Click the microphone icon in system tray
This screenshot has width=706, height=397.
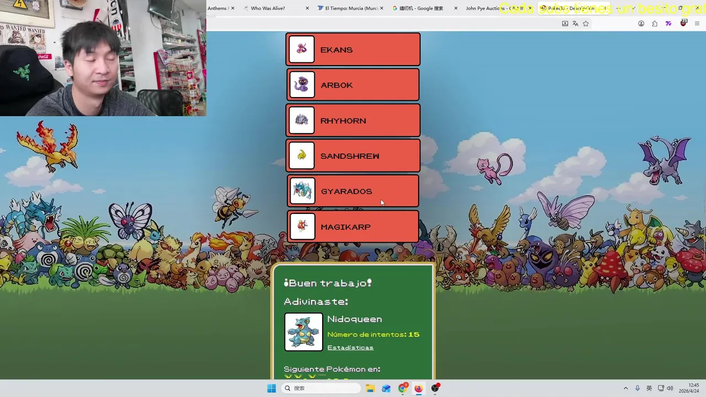coord(638,388)
